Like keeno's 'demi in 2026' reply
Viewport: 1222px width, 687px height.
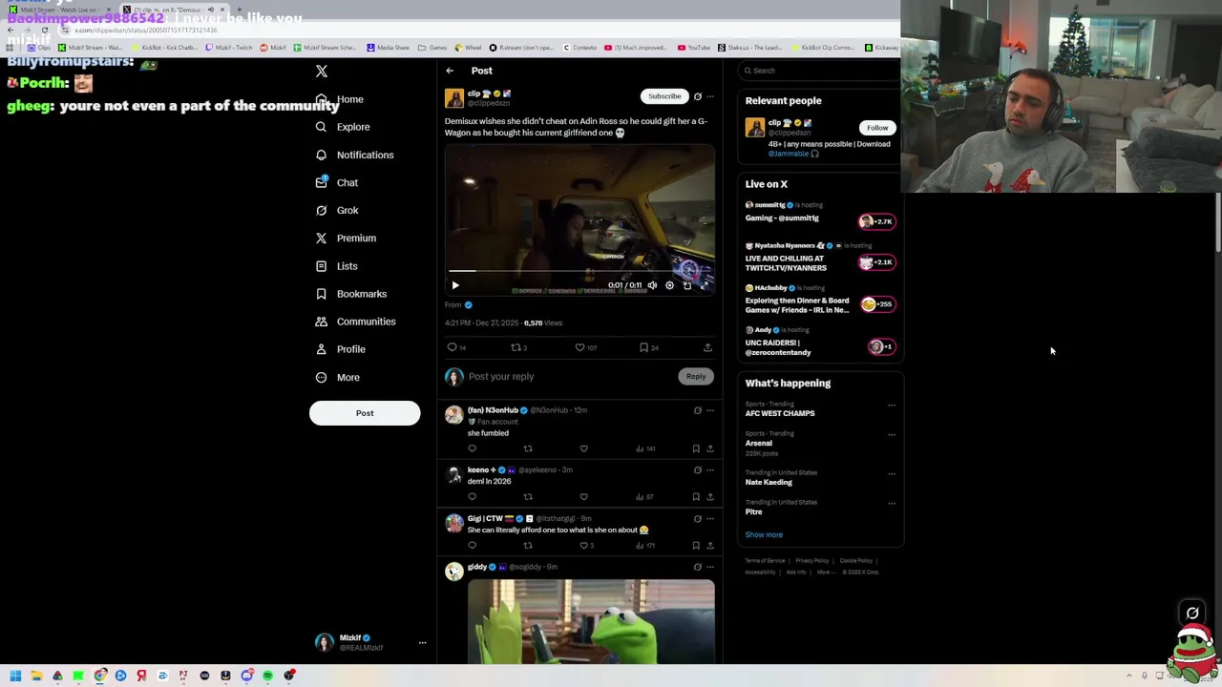coord(583,497)
